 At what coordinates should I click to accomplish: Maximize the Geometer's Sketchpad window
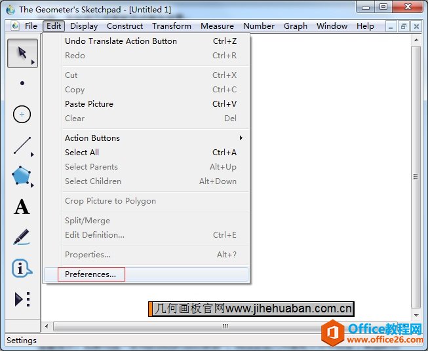tap(383, 7)
